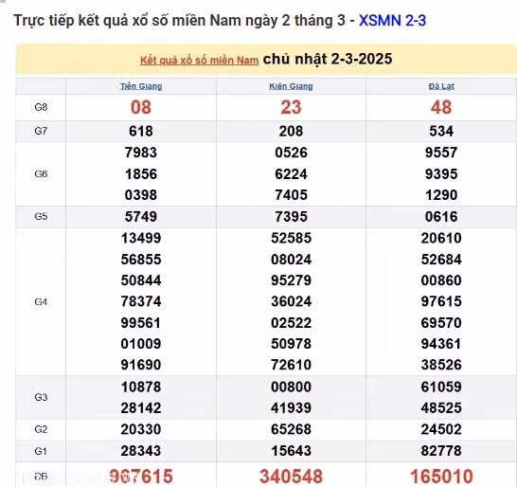The image size is (517, 487).
Task: Click the G6 number 7983 for Tiền Giang
Action: point(141,153)
